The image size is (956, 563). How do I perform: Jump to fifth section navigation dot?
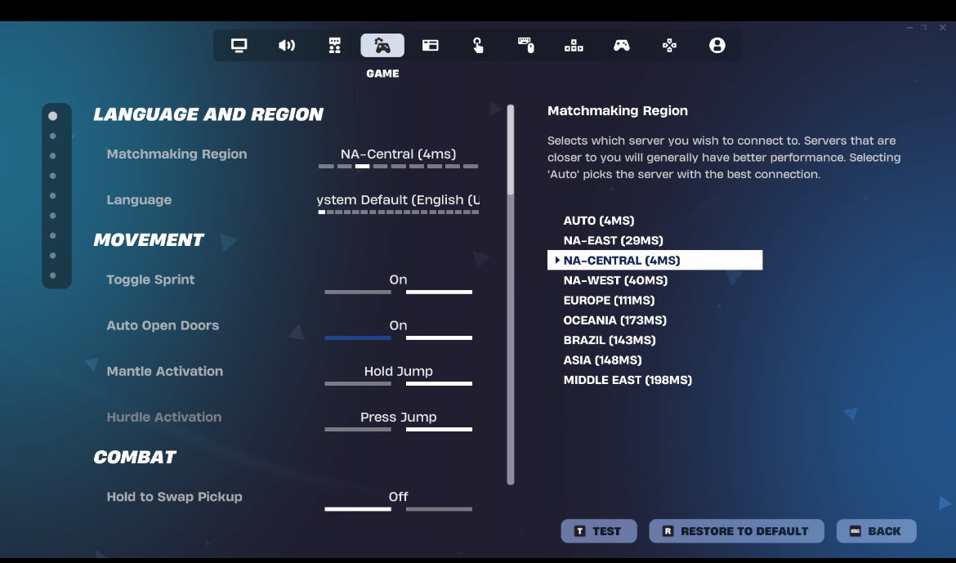click(x=53, y=196)
